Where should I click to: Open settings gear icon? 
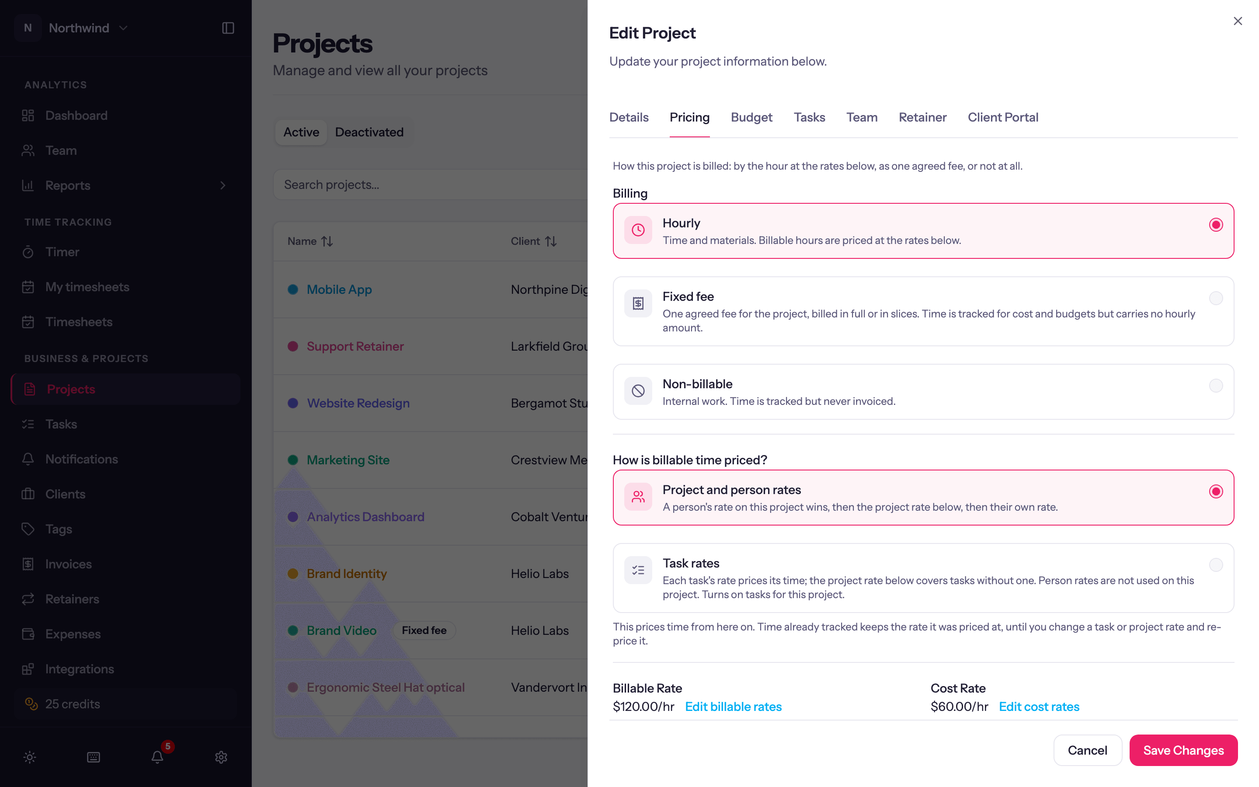[x=221, y=757]
